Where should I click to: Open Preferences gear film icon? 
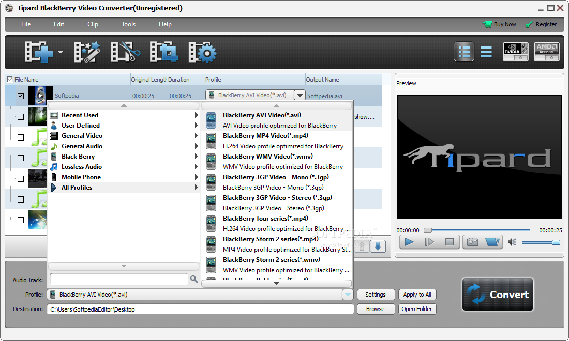[202, 52]
